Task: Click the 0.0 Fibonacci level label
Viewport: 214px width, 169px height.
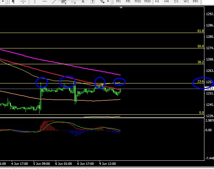Action: (x=201, y=113)
